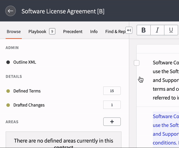179x148 pixels.
Task: Click the Software License Agreement [B] title
Action: pyautogui.click(x=63, y=11)
